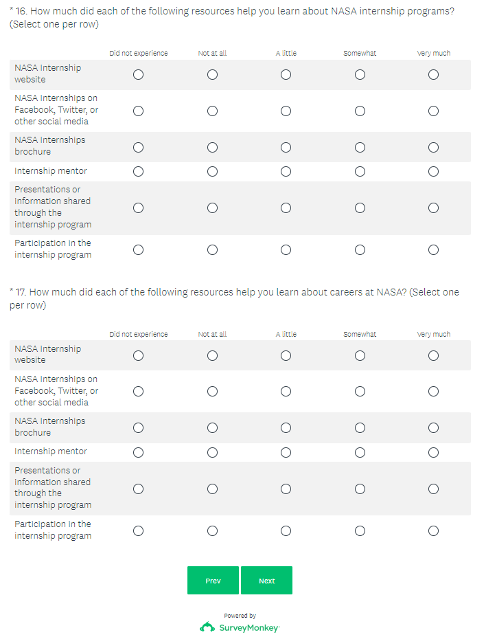The width and height of the screenshot is (497, 637).
Task: Mark 'Very much' for social media row in question 17
Action: (x=433, y=392)
